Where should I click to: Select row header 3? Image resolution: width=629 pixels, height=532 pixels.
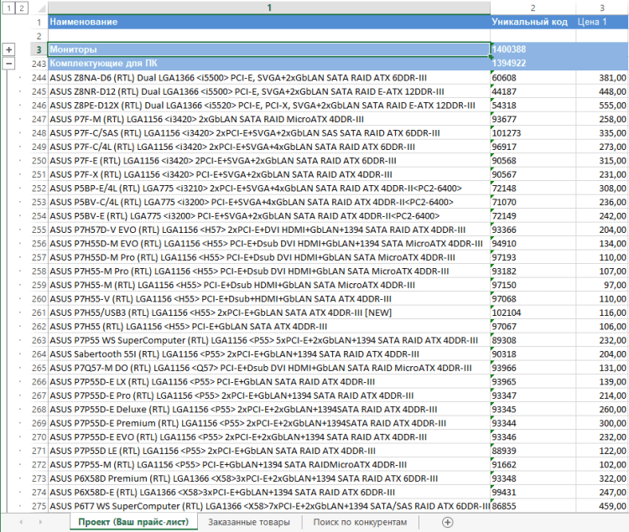(39, 49)
